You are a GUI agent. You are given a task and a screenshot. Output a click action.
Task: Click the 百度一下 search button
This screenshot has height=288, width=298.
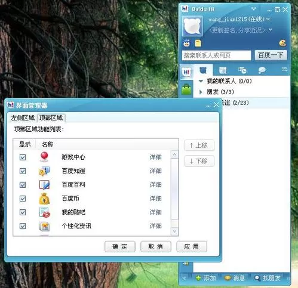tap(271, 55)
